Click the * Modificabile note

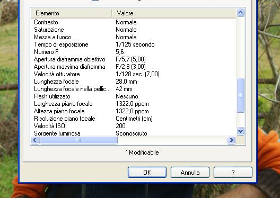142,152
